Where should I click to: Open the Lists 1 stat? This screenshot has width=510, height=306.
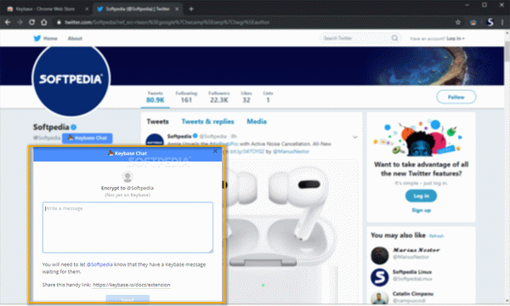point(268,97)
